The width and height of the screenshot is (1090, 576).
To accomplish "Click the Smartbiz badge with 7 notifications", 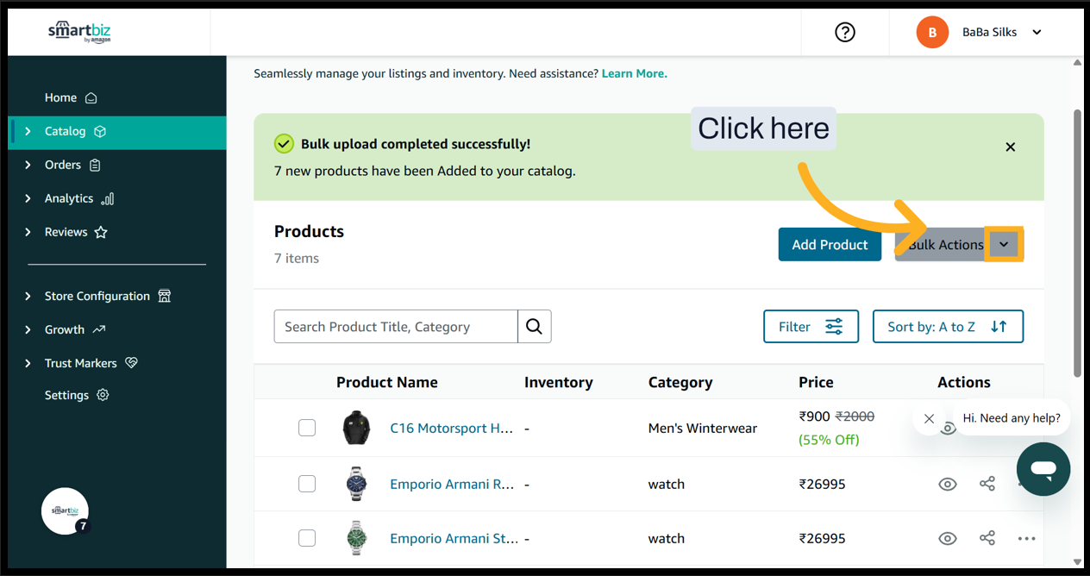I will tap(66, 511).
